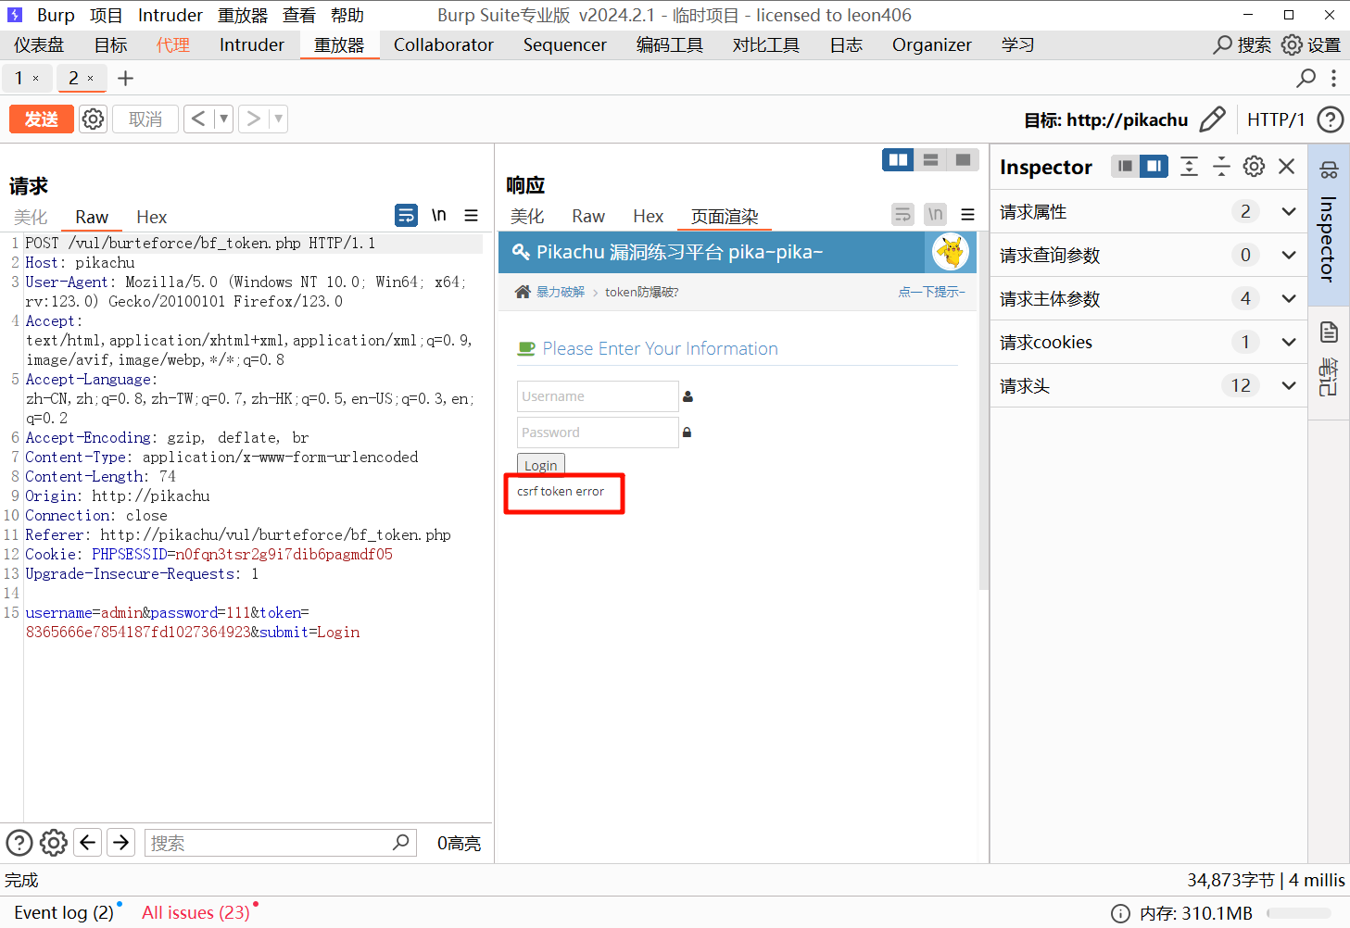Toggle response line wrap icon
Image resolution: width=1350 pixels, height=928 pixels.
point(902,215)
